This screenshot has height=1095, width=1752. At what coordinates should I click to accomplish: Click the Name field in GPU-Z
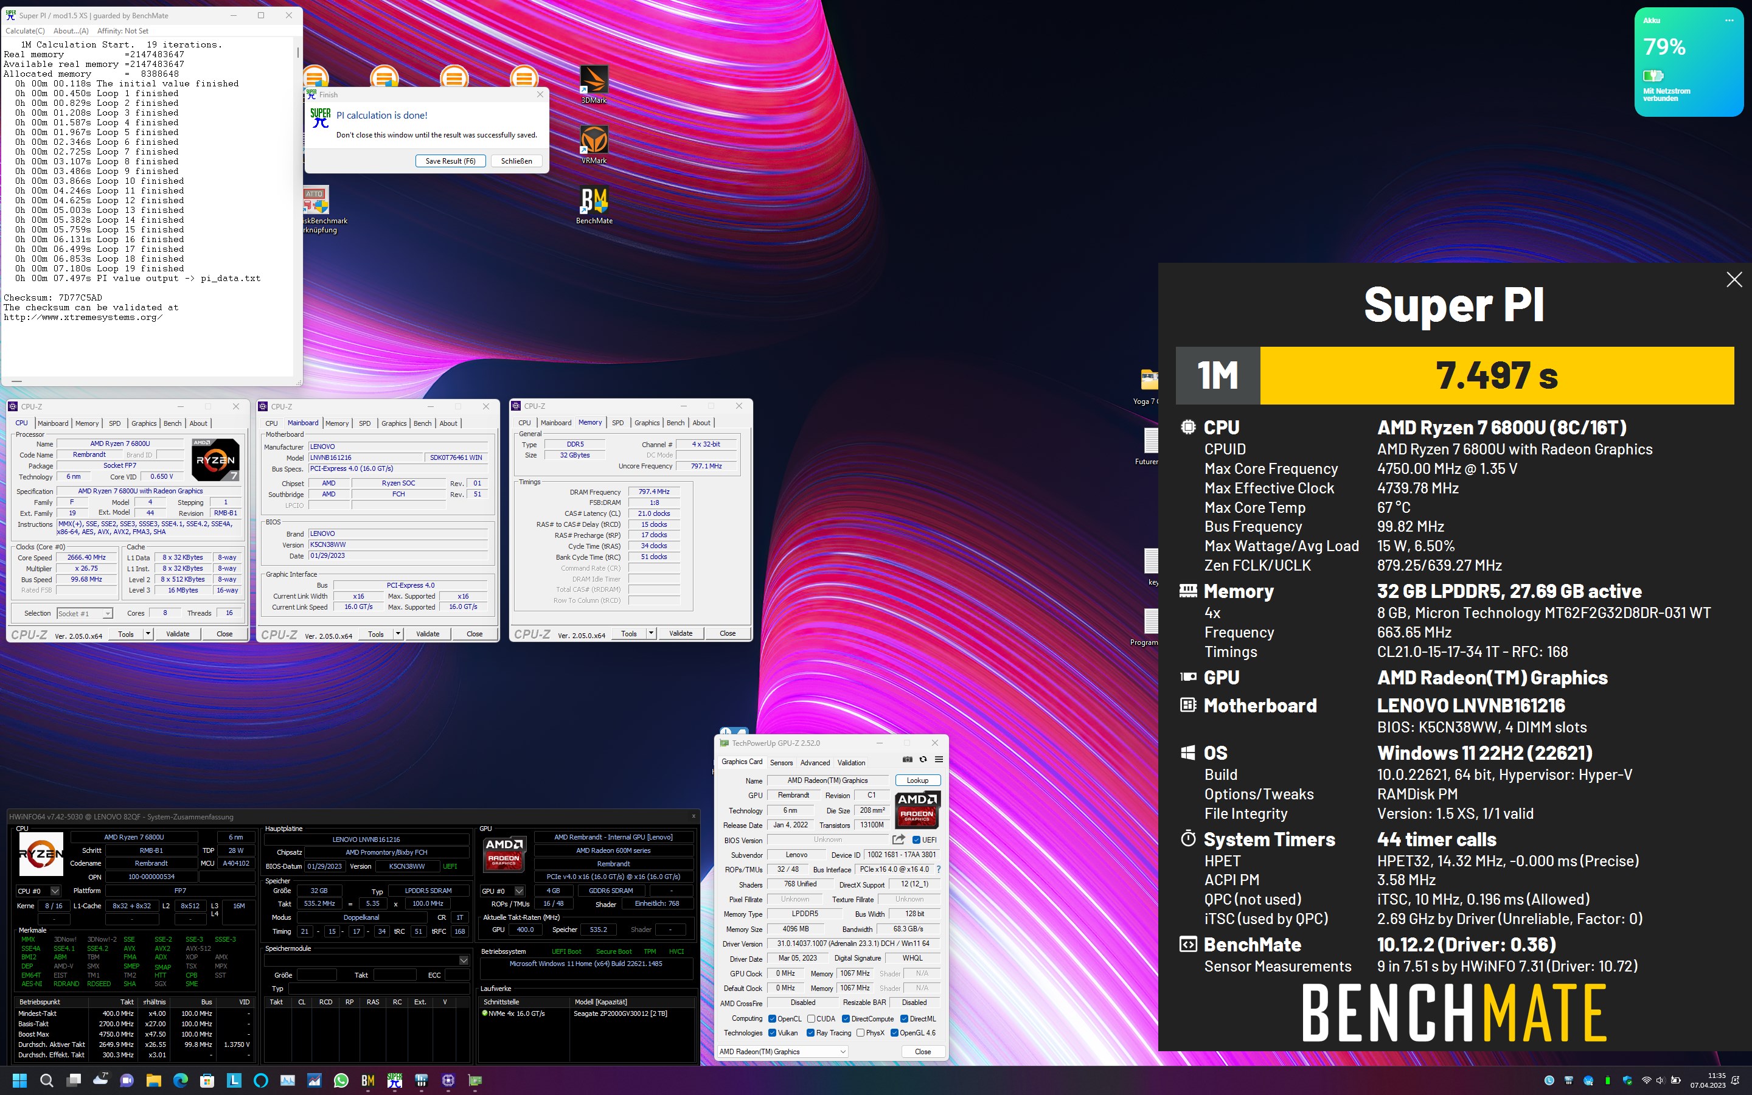[x=827, y=780]
